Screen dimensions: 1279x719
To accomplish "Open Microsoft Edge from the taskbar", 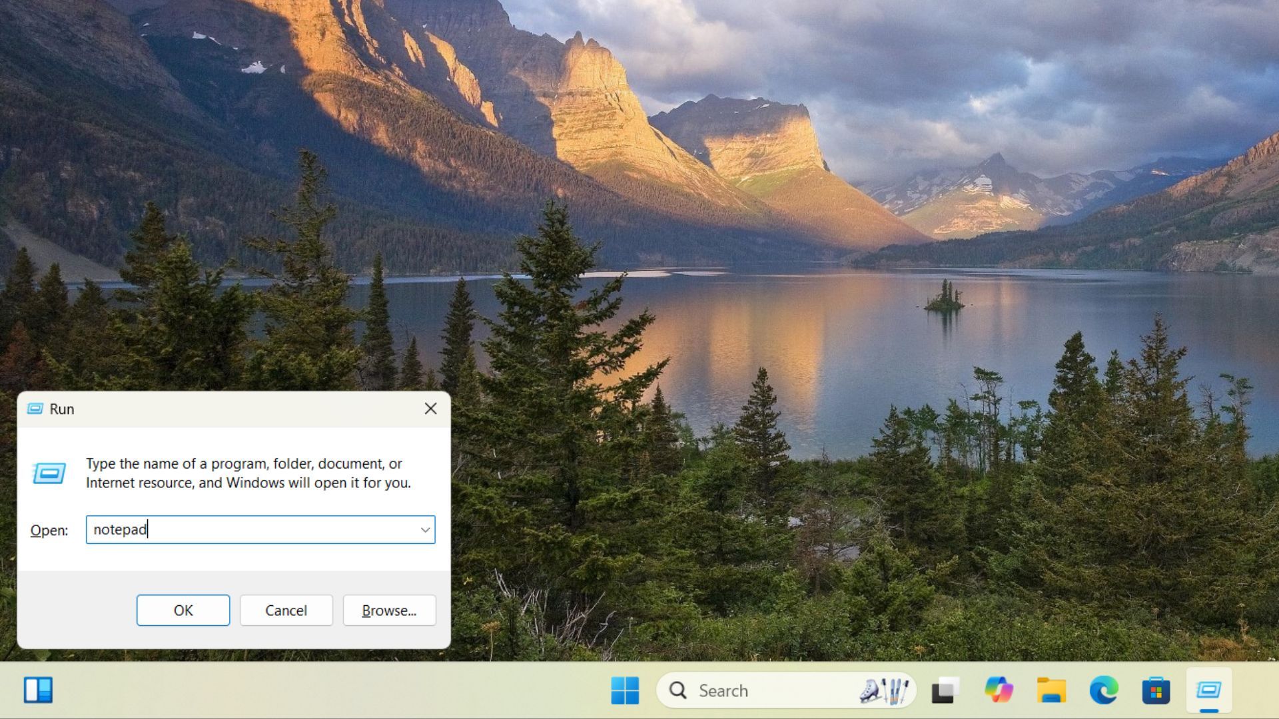I will click(x=1105, y=690).
